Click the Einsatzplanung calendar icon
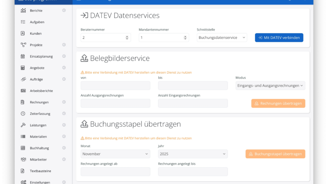 (x=23, y=56)
